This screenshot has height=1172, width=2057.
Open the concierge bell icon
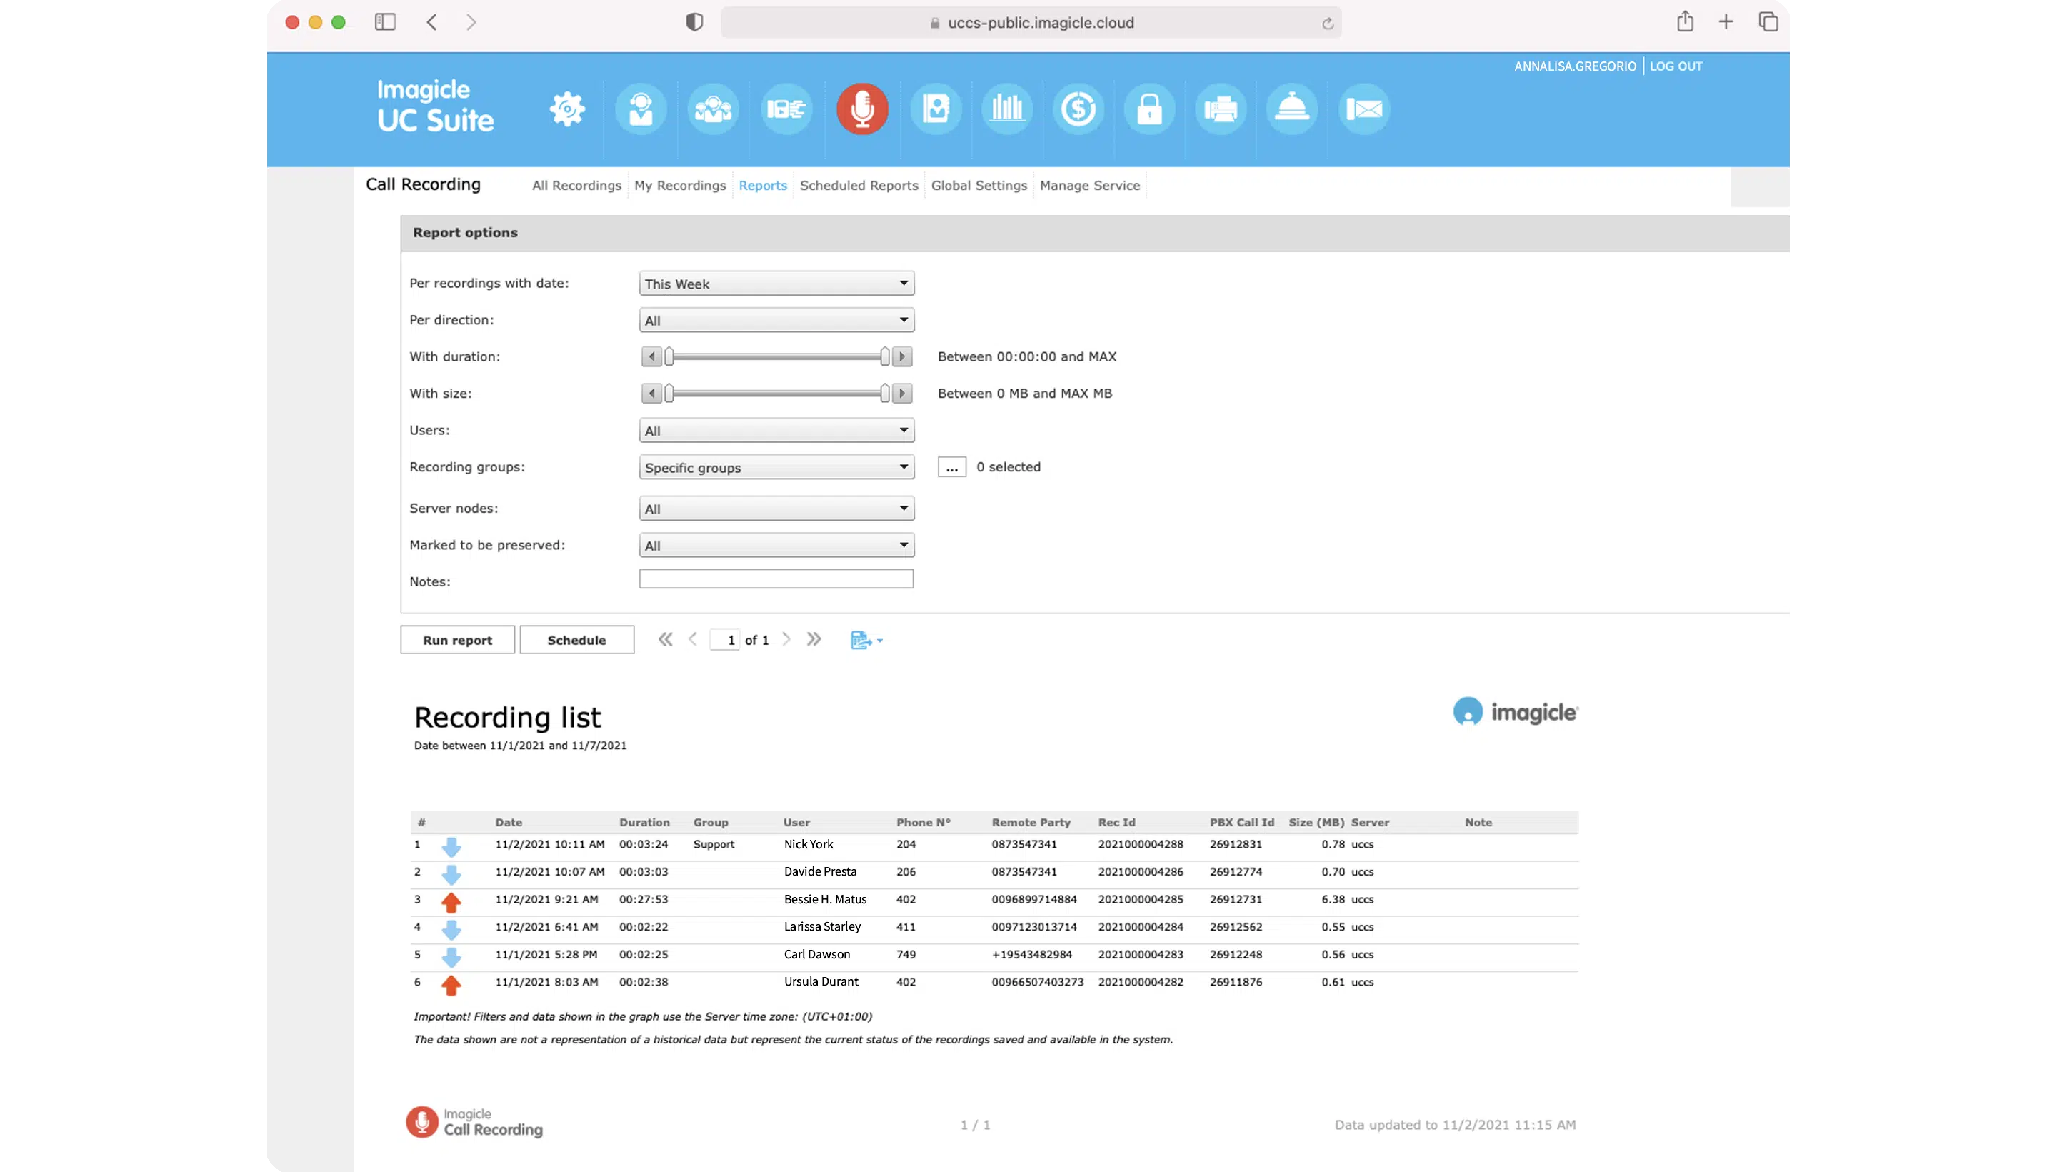(1291, 109)
